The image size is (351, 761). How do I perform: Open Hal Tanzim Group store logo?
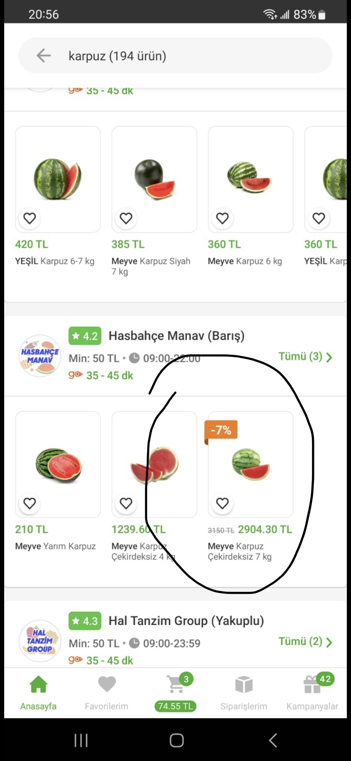tap(40, 641)
